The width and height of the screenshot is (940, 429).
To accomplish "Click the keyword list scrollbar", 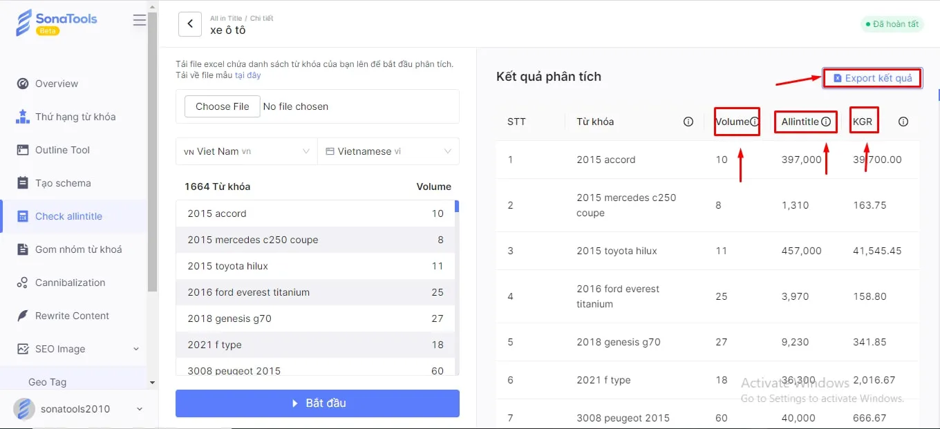I will click(455, 211).
